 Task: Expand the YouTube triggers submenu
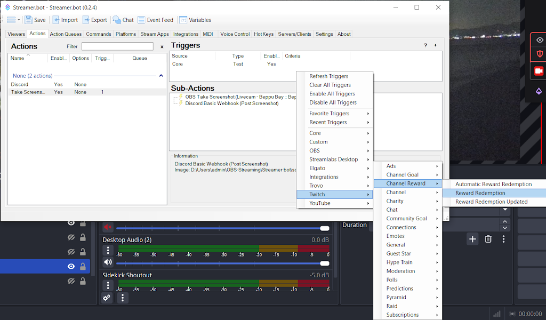(x=334, y=203)
